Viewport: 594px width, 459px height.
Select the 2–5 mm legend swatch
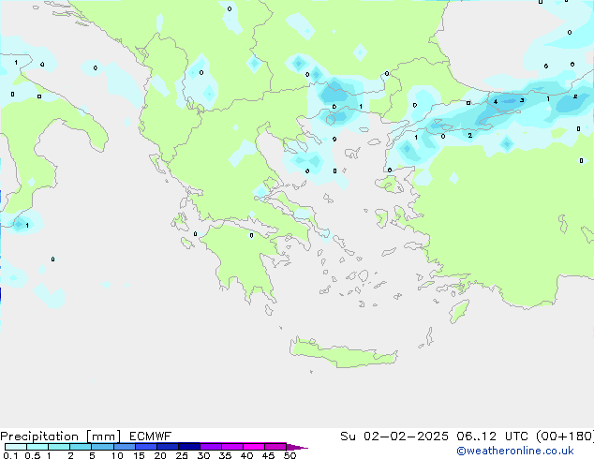click(x=81, y=447)
